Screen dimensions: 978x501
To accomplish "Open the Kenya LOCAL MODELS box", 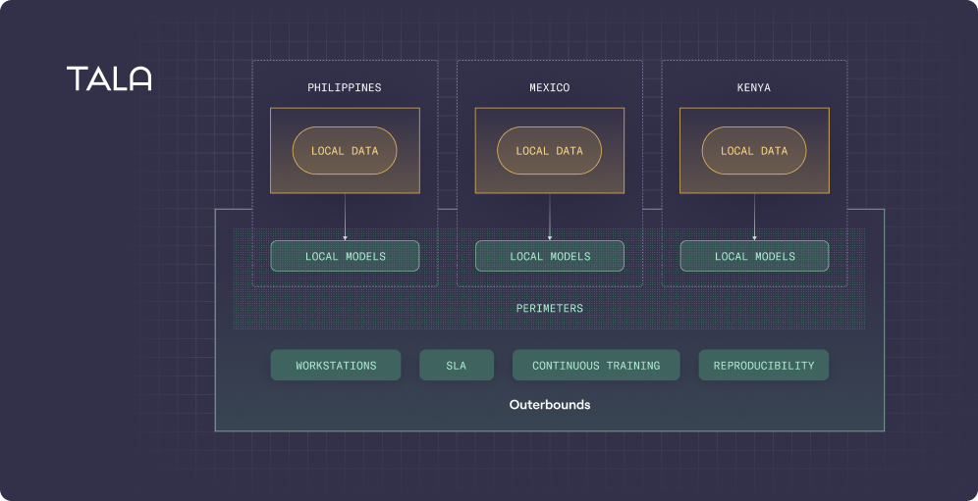I will [x=754, y=256].
